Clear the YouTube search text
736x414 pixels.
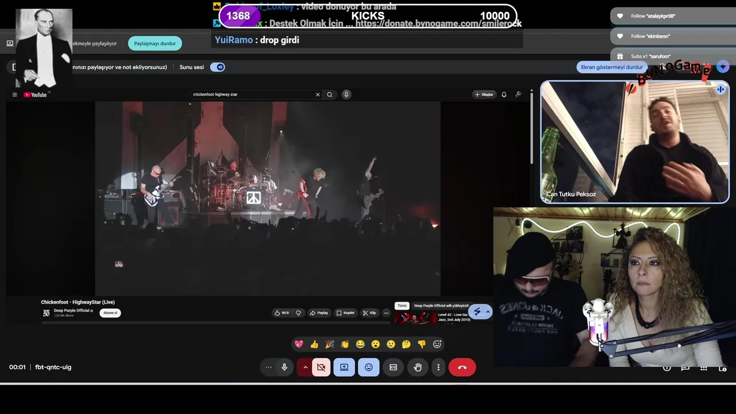317,94
